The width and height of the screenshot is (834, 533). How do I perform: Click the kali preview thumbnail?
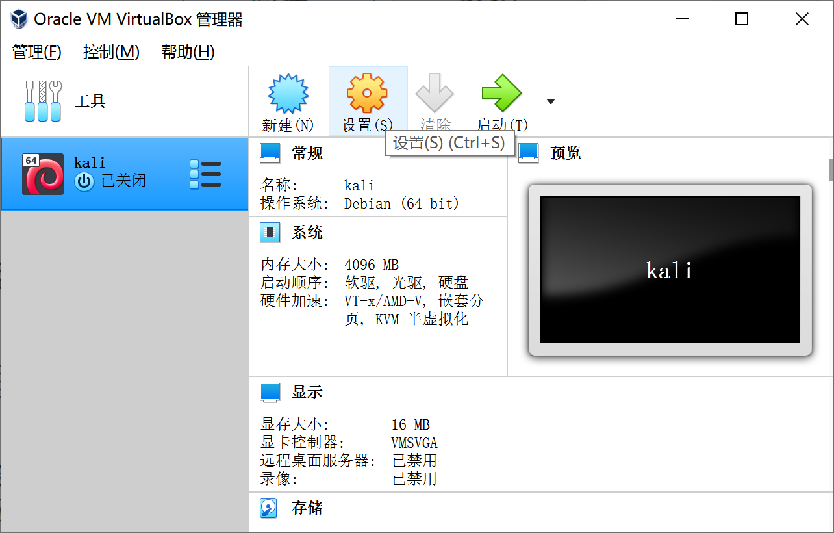pos(670,270)
